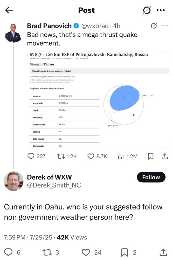Share Brad Panovich's post

coord(165,156)
